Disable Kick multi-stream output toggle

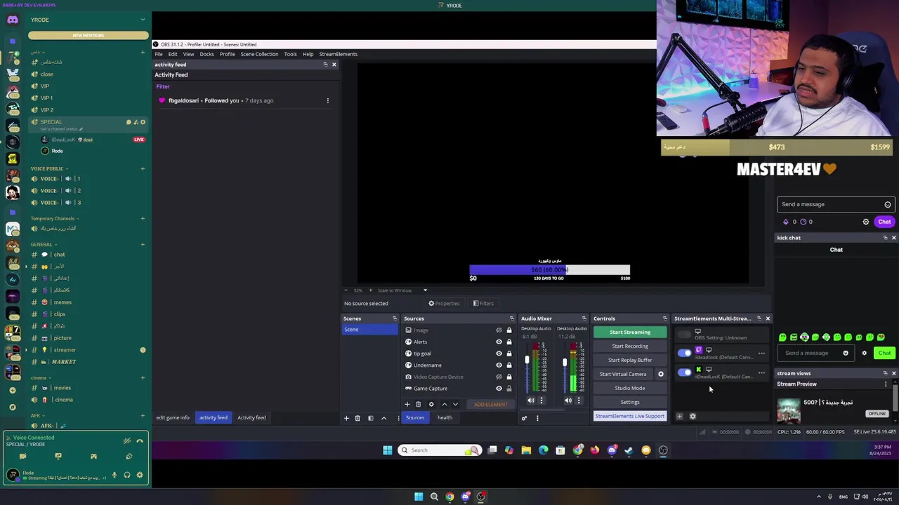pos(684,372)
